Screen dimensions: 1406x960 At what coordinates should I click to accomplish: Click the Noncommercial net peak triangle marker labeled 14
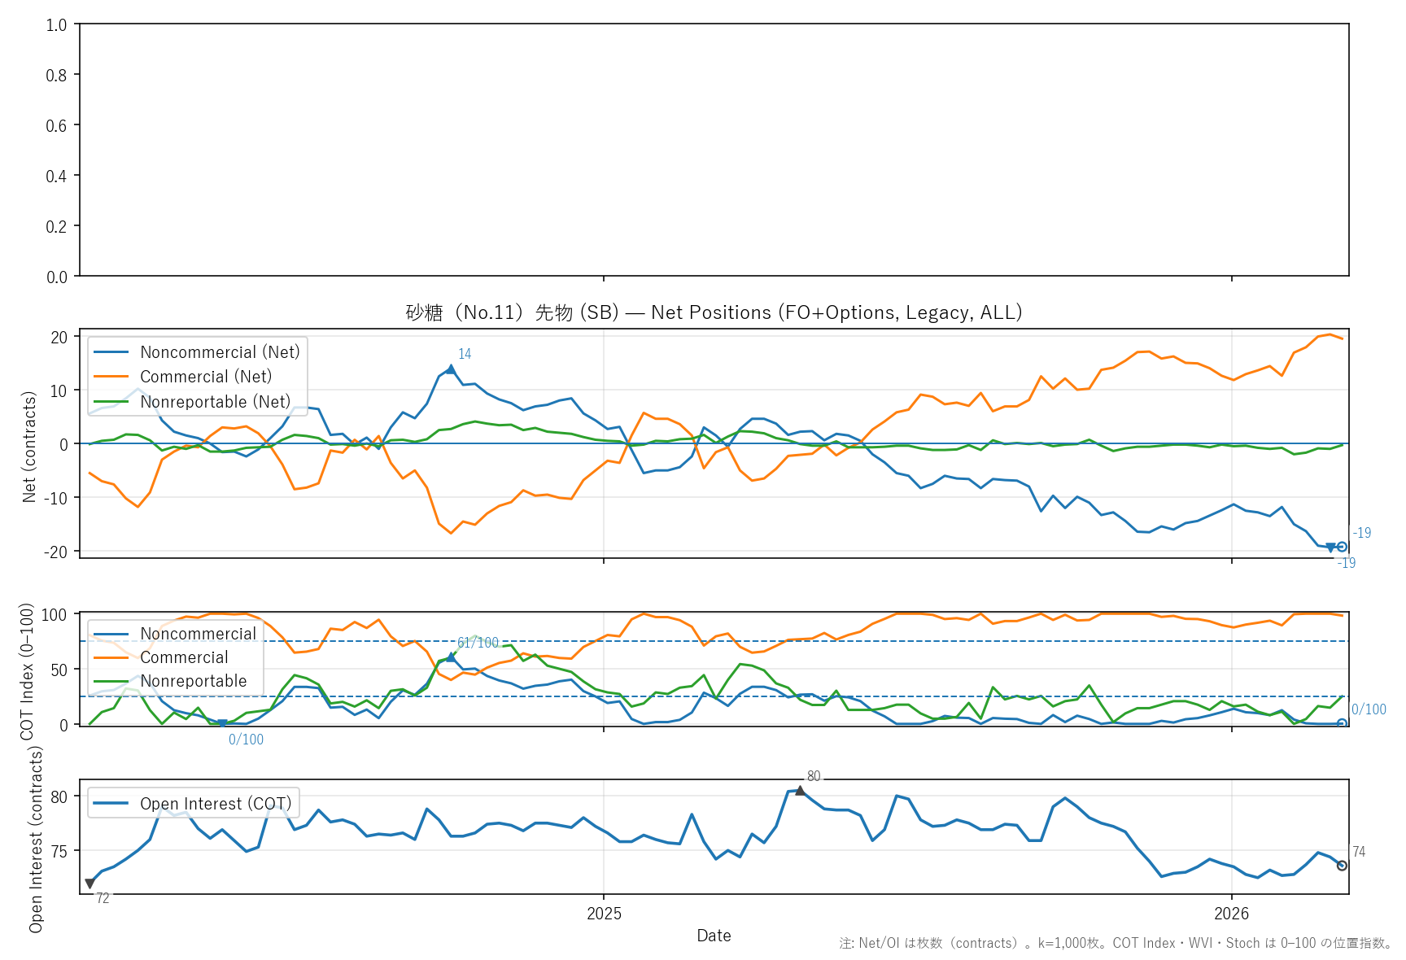click(x=451, y=369)
